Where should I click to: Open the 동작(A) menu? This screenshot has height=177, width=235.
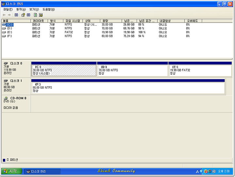click(21, 9)
